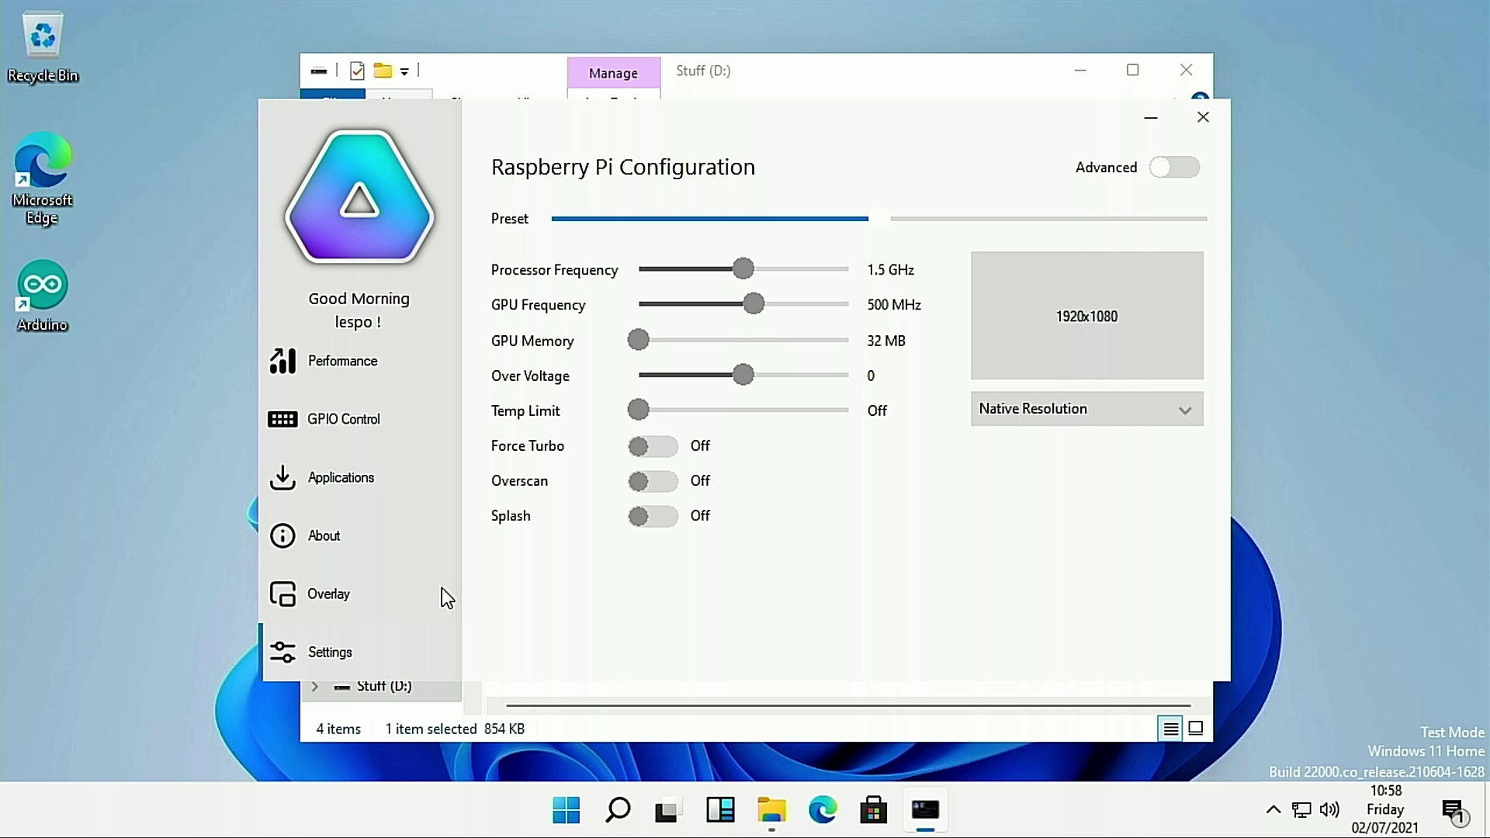
Task: Enable the Advanced toggle
Action: coord(1174,167)
